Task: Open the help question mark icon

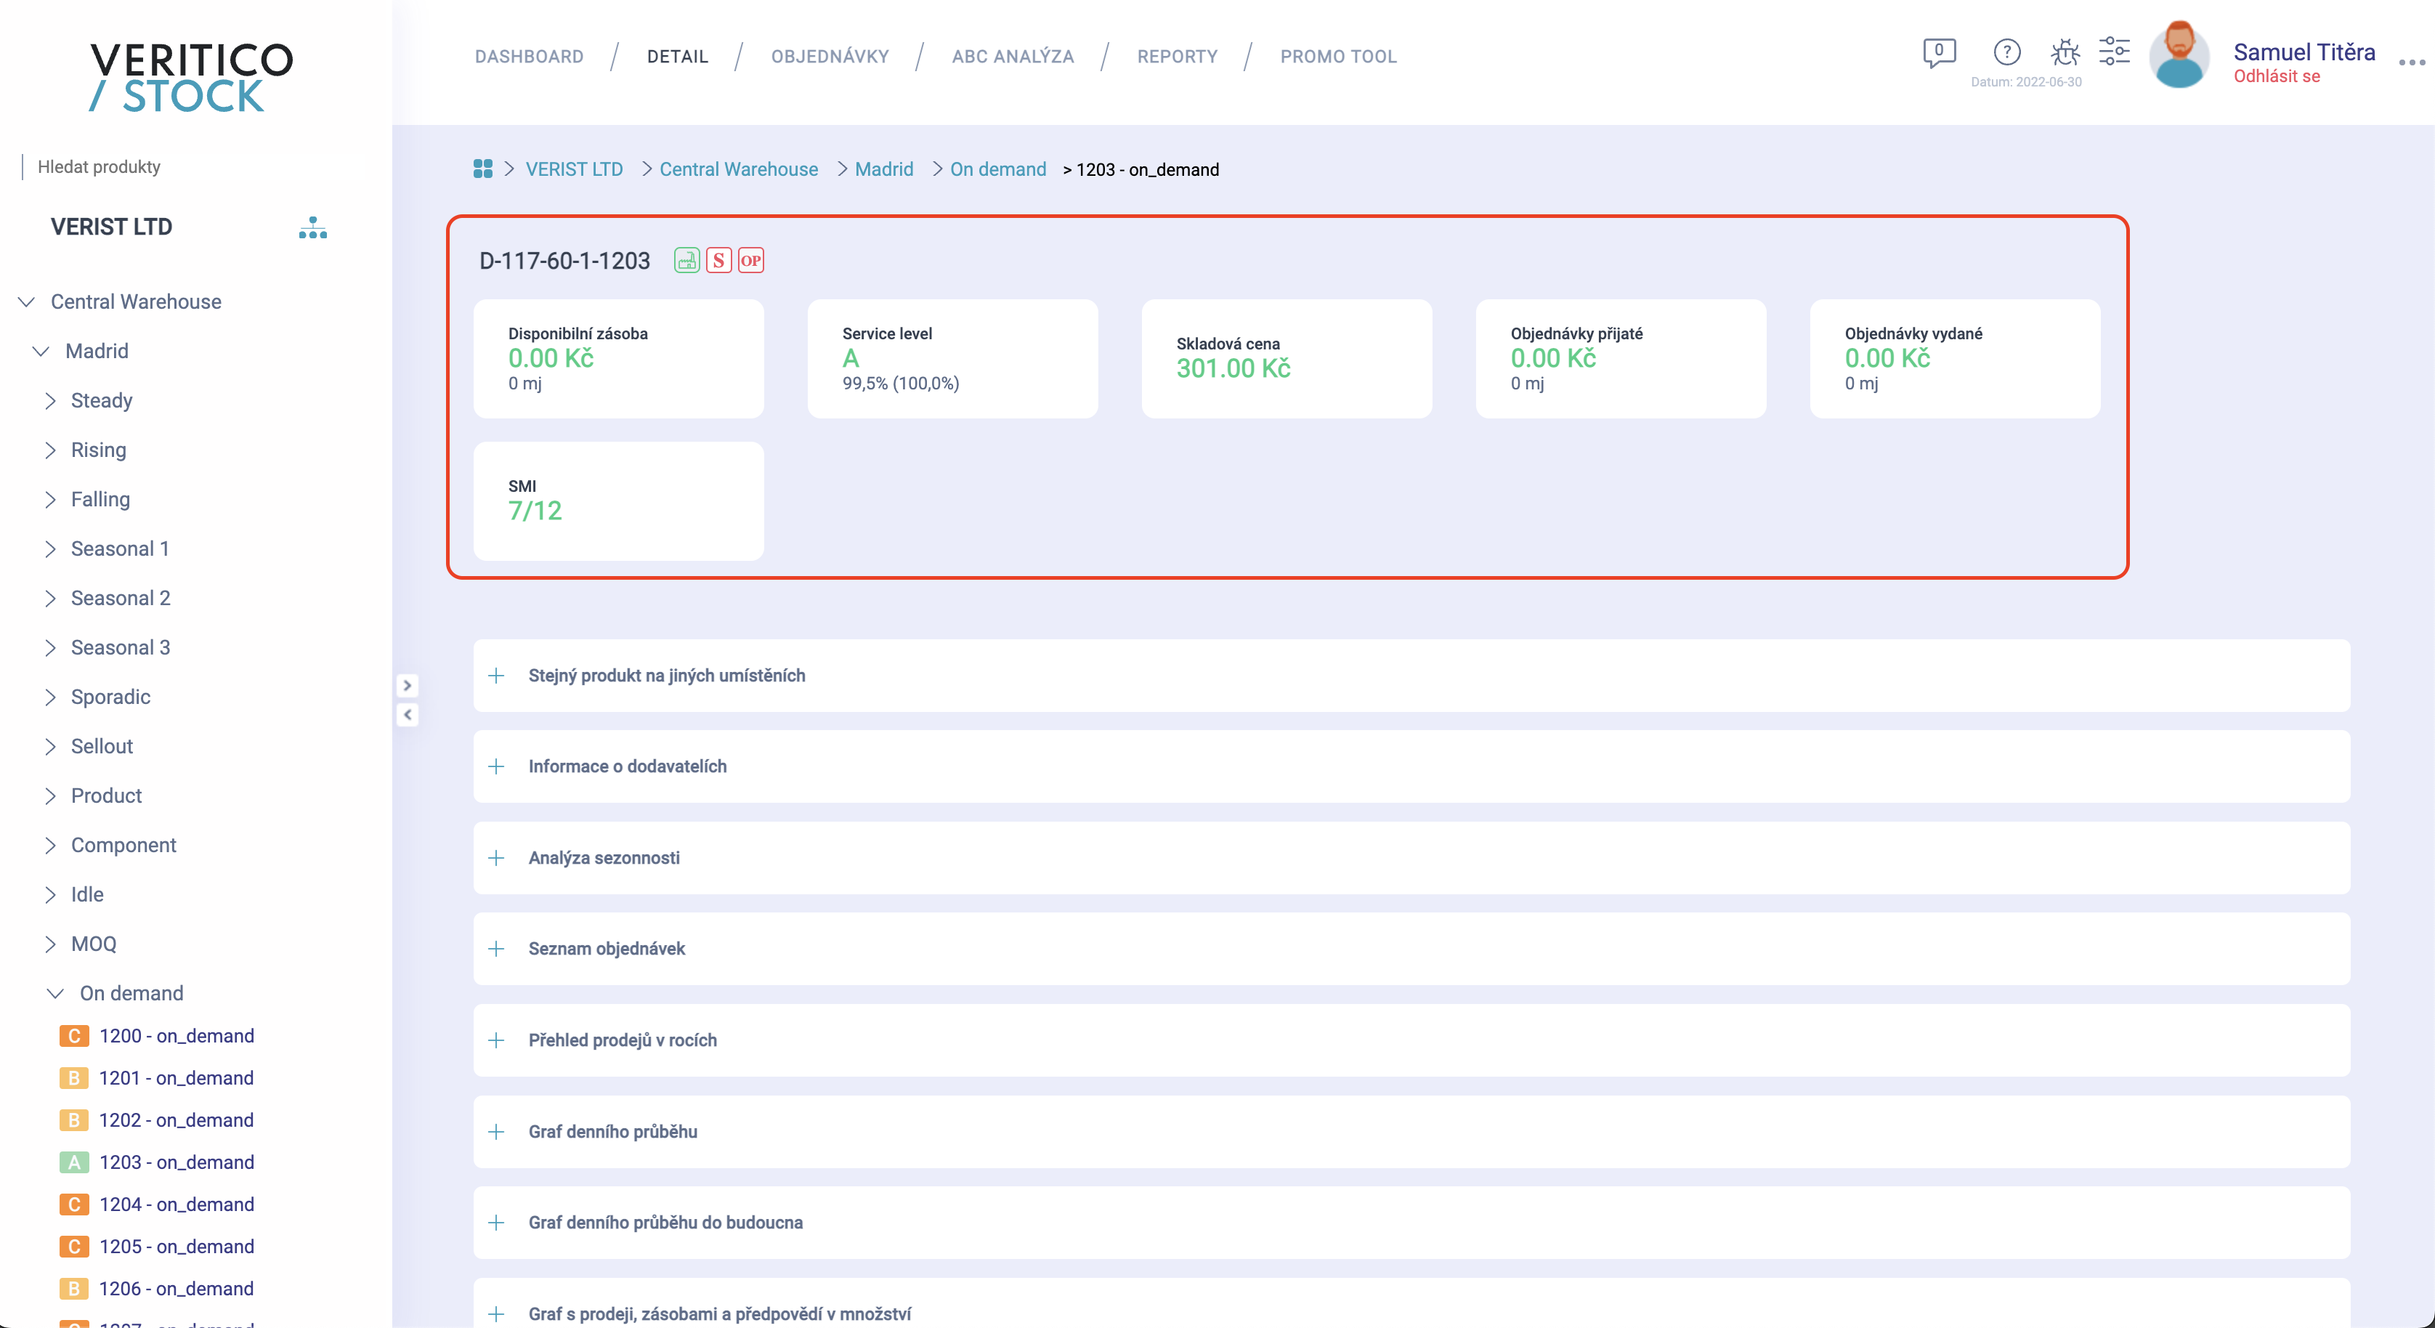Action: pyautogui.click(x=2006, y=52)
